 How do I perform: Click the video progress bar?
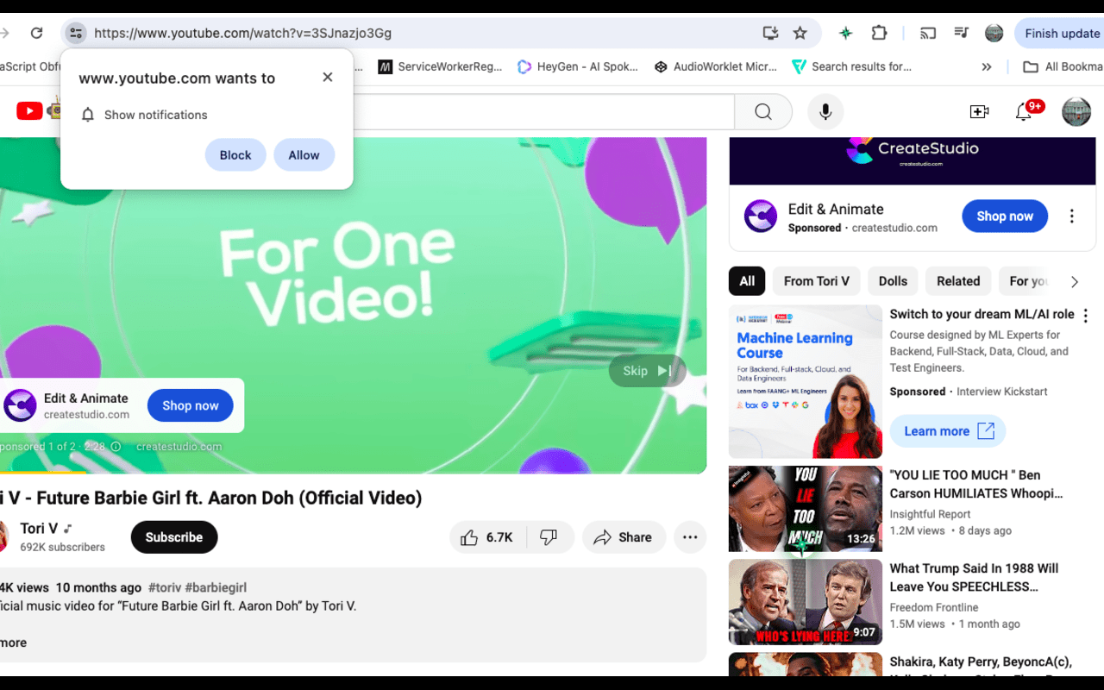(x=345, y=473)
